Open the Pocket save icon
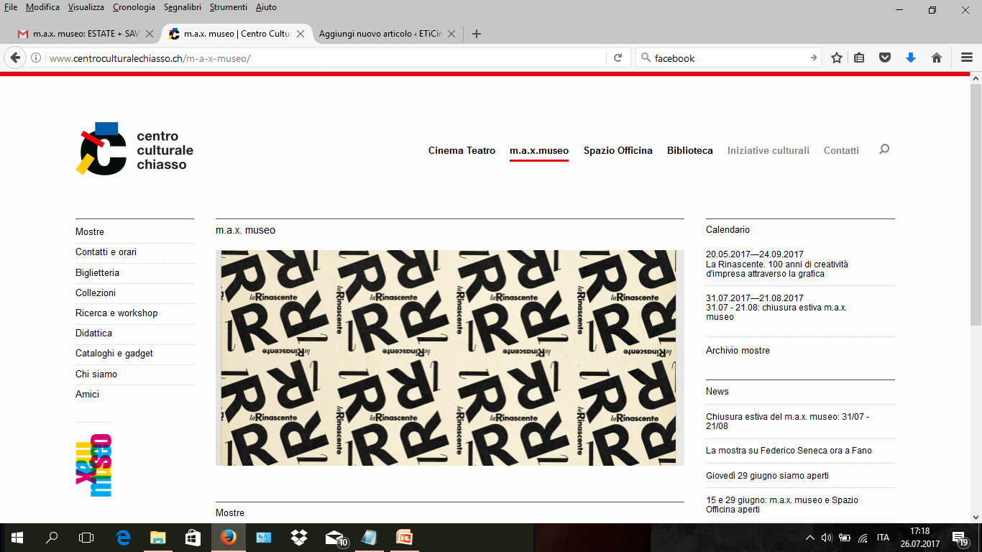982x552 pixels. (885, 58)
